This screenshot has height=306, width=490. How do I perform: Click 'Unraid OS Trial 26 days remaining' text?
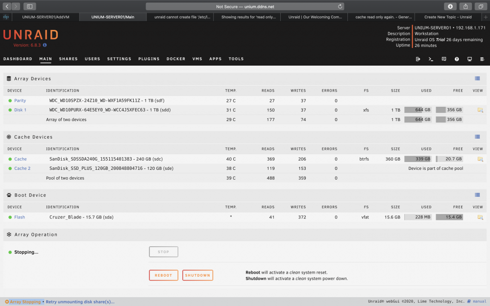tap(448, 40)
